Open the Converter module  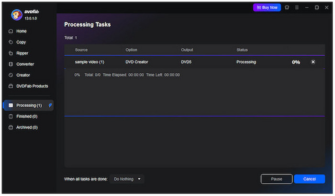tap(25, 64)
